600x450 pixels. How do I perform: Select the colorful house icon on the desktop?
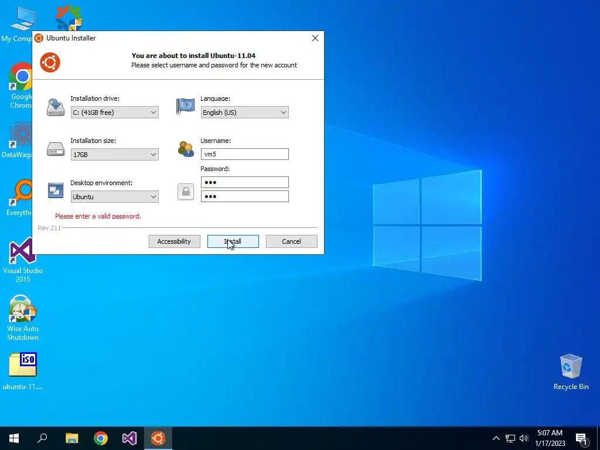tap(69, 17)
